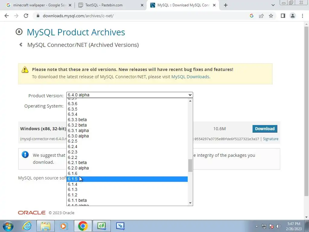Open the tab search chevron
The image size is (309, 232).
tap(273, 5)
